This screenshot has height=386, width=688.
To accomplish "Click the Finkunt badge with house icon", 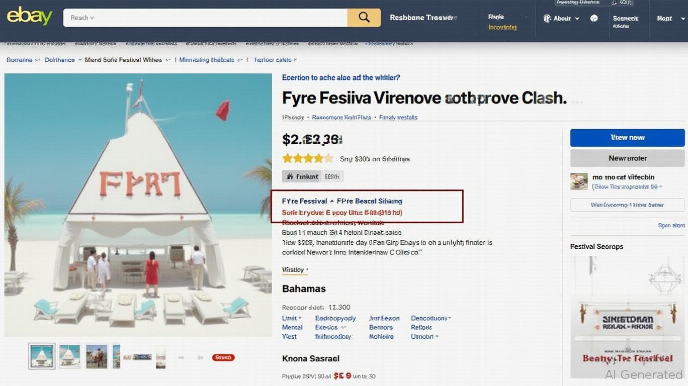I will 302,176.
